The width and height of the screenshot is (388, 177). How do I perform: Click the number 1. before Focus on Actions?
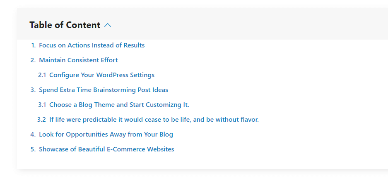click(x=34, y=45)
